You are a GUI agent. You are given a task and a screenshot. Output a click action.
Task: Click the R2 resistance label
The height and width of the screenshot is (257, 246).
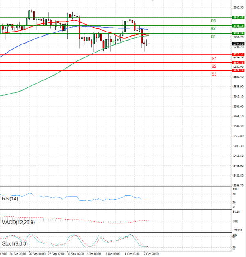click(x=213, y=28)
